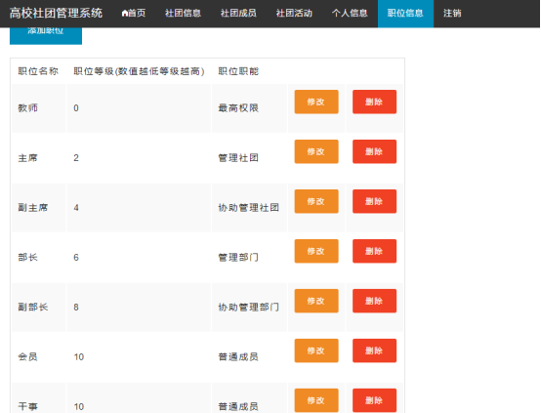The height and width of the screenshot is (413, 541).
Task: Click 修改 in the 副主席 row
Action: coord(316,201)
